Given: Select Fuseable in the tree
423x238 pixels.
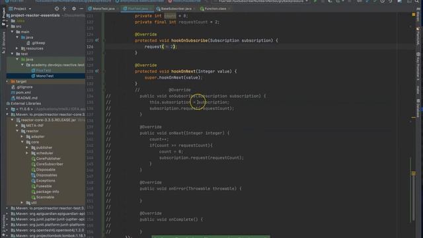Looking at the screenshot, I should pos(44,186).
